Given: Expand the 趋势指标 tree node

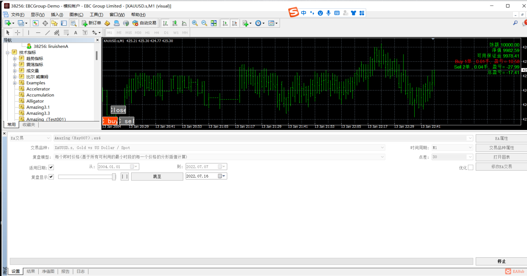Looking at the screenshot, I should coord(15,58).
